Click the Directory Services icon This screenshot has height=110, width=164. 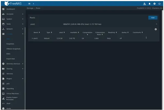click(x=3, y=64)
